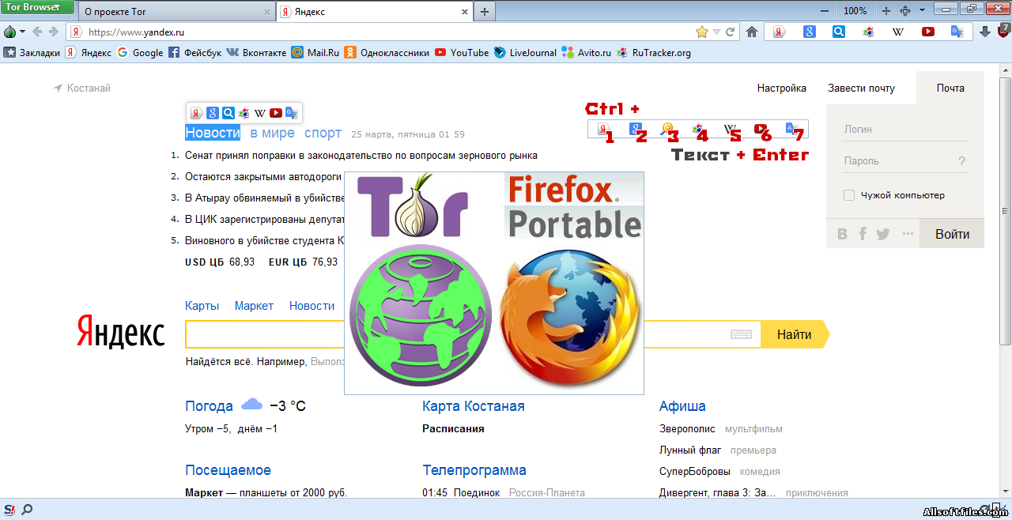Screen dimensions: 1012x520
Task: Open a new tab with the plus button
Action: tap(485, 12)
